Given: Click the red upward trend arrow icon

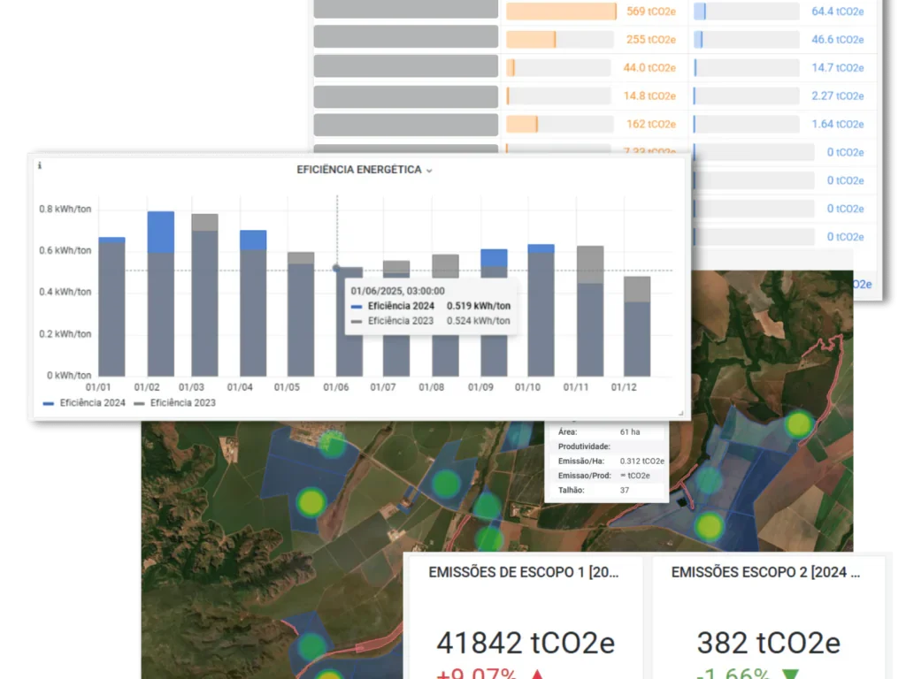Looking at the screenshot, I should tap(536, 675).
